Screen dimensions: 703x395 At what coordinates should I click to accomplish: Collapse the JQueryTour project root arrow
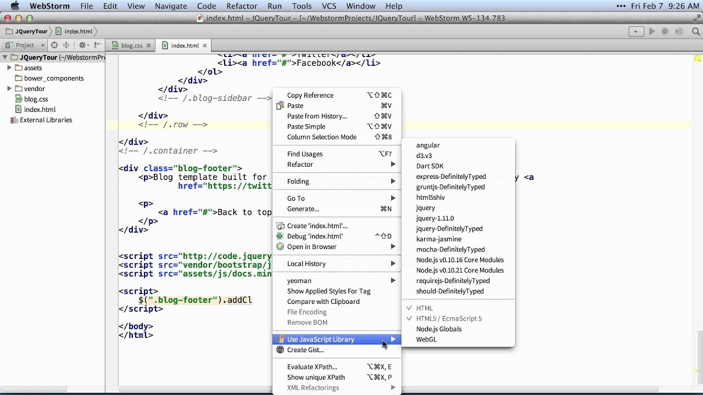coord(5,57)
